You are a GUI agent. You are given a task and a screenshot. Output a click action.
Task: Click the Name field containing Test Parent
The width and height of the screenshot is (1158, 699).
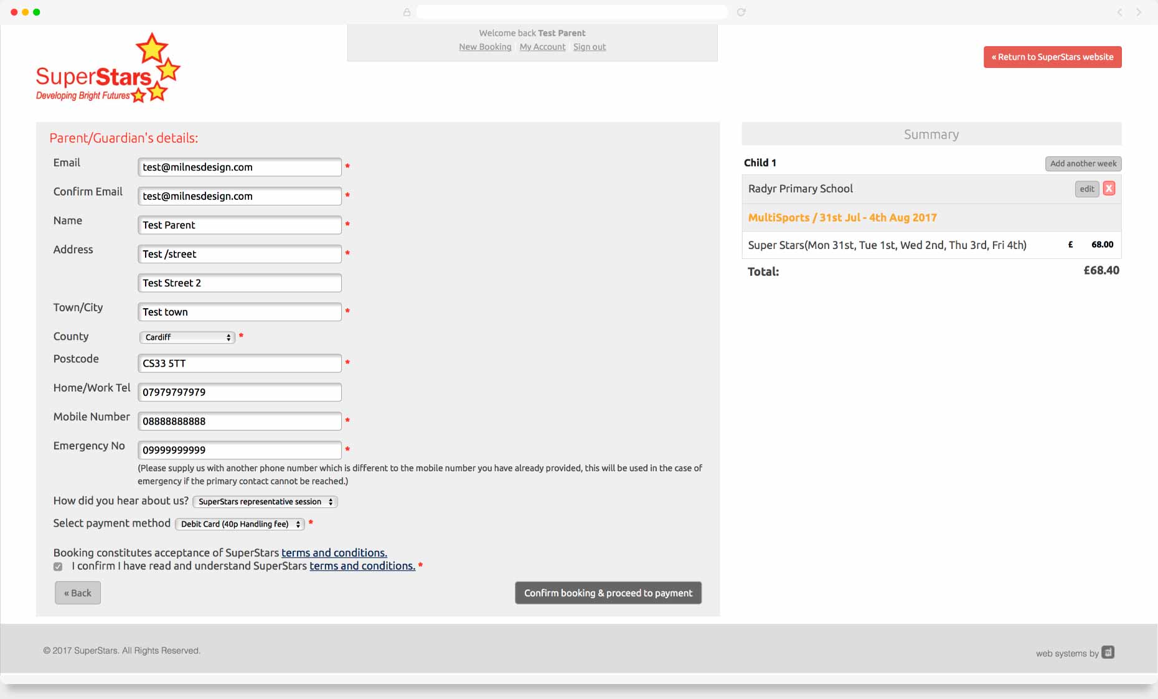240,225
